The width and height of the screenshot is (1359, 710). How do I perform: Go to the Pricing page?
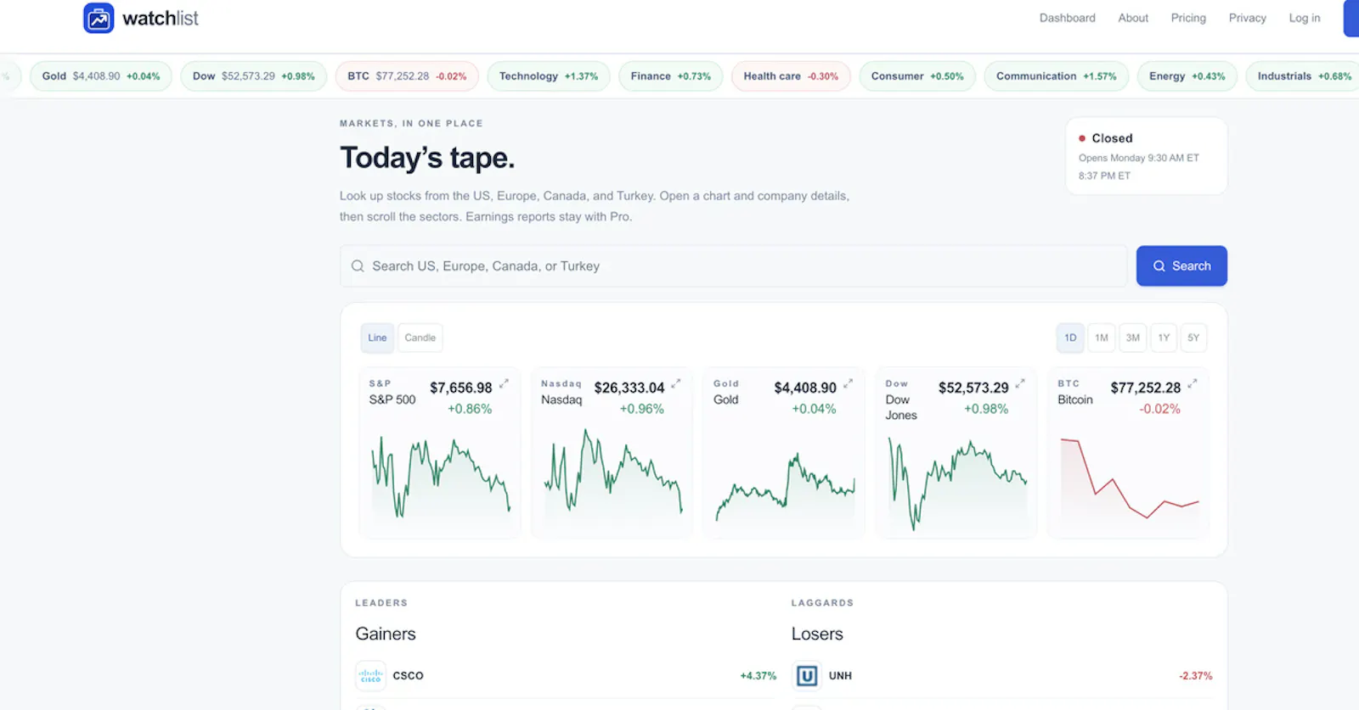1188,18
